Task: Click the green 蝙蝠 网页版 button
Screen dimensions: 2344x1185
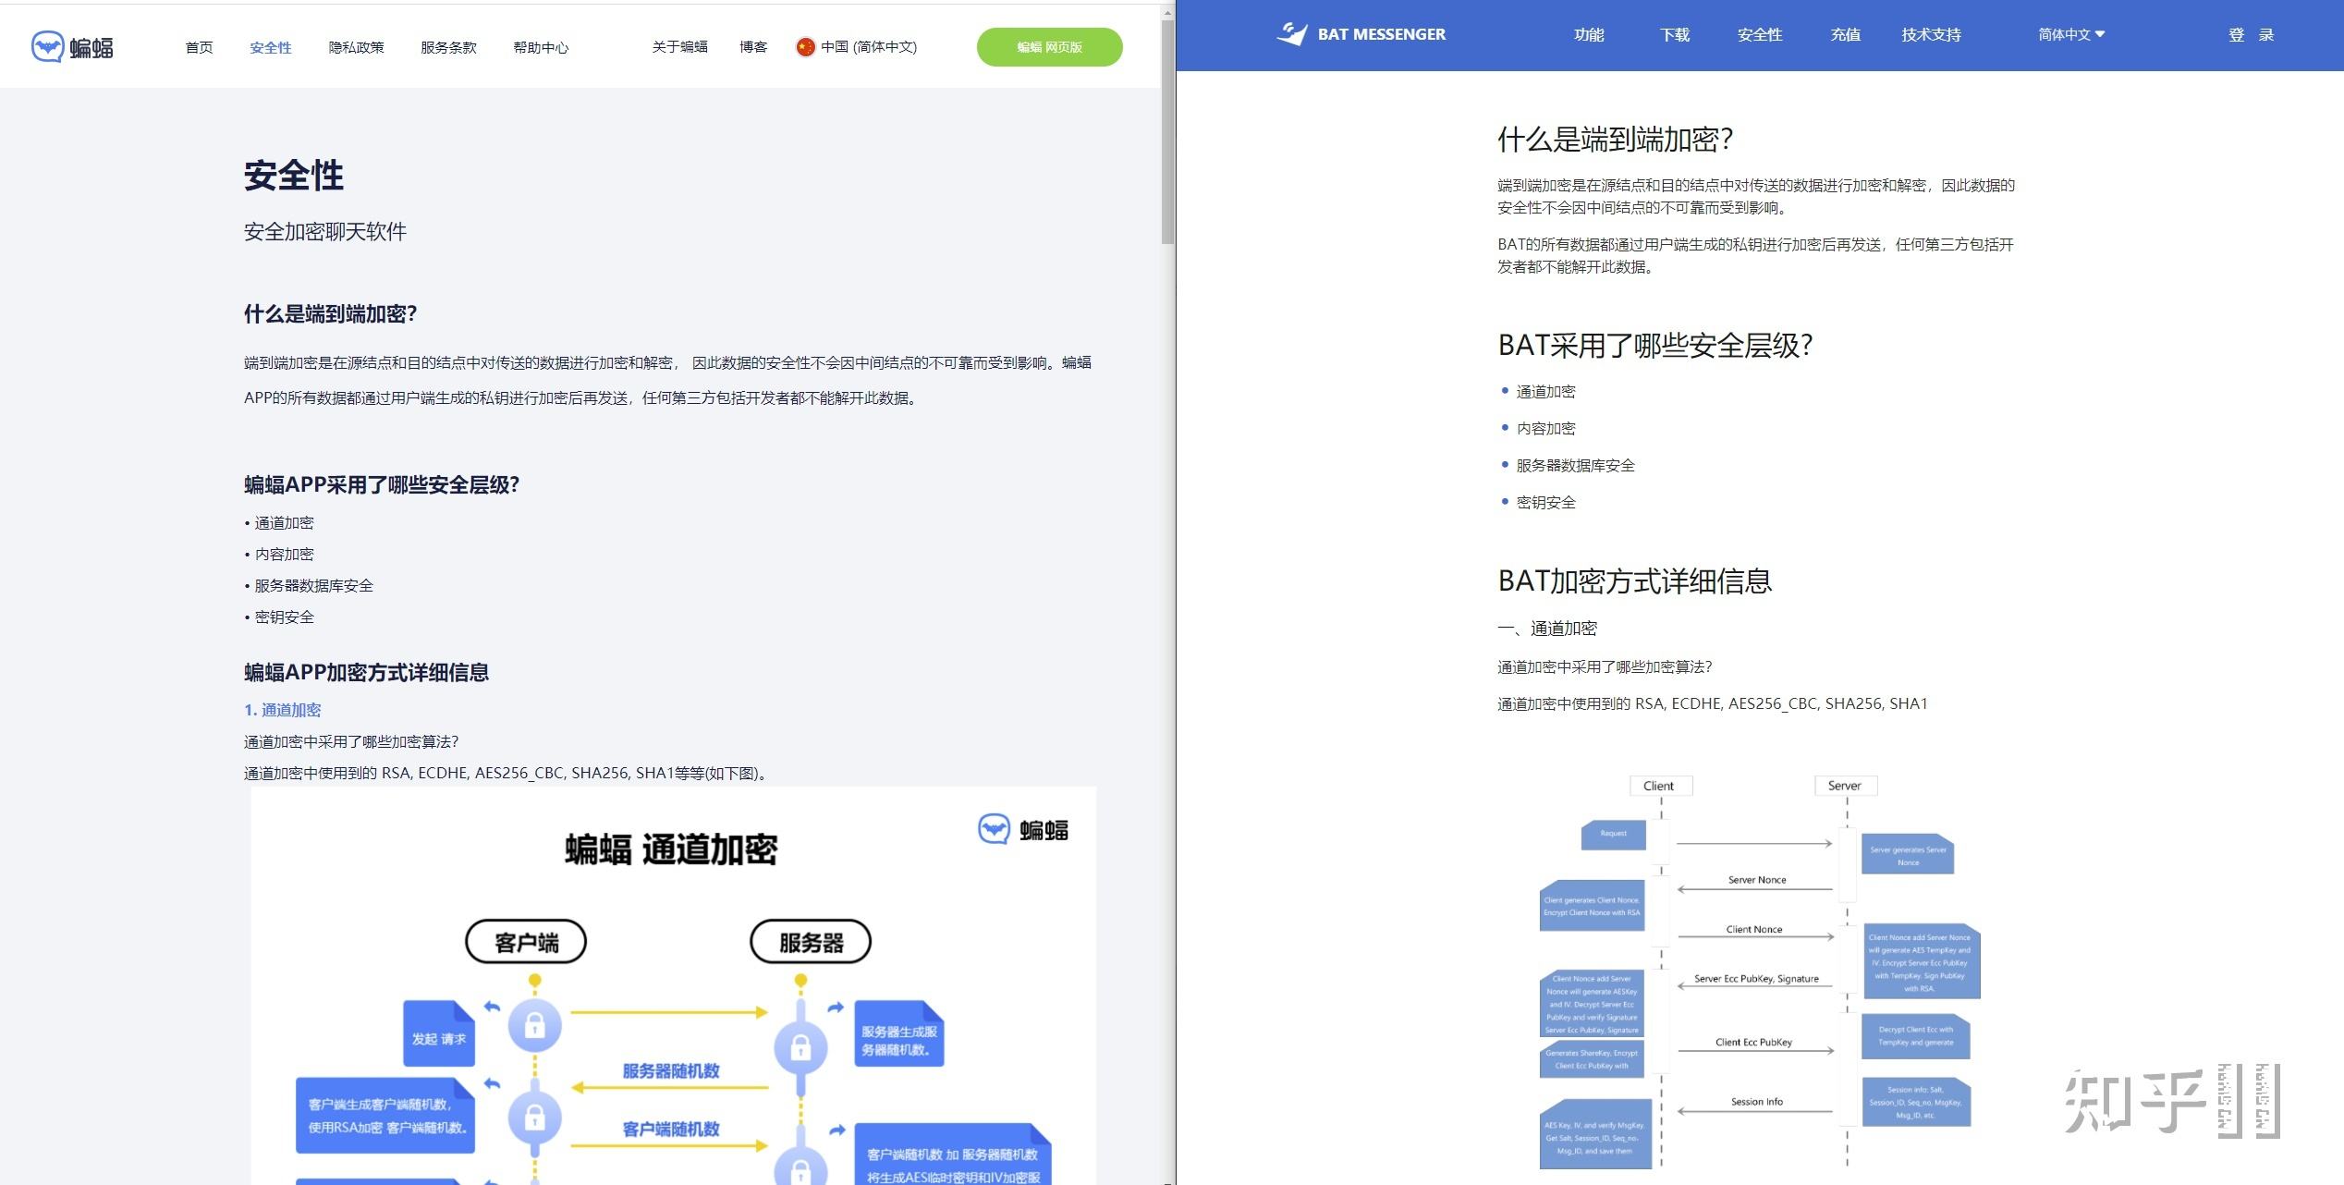Action: pyautogui.click(x=1049, y=47)
